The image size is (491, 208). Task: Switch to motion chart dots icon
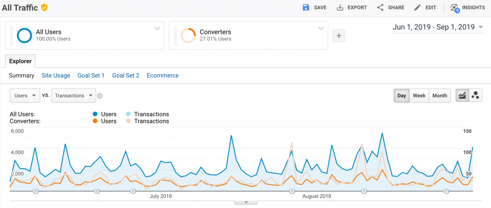point(475,95)
